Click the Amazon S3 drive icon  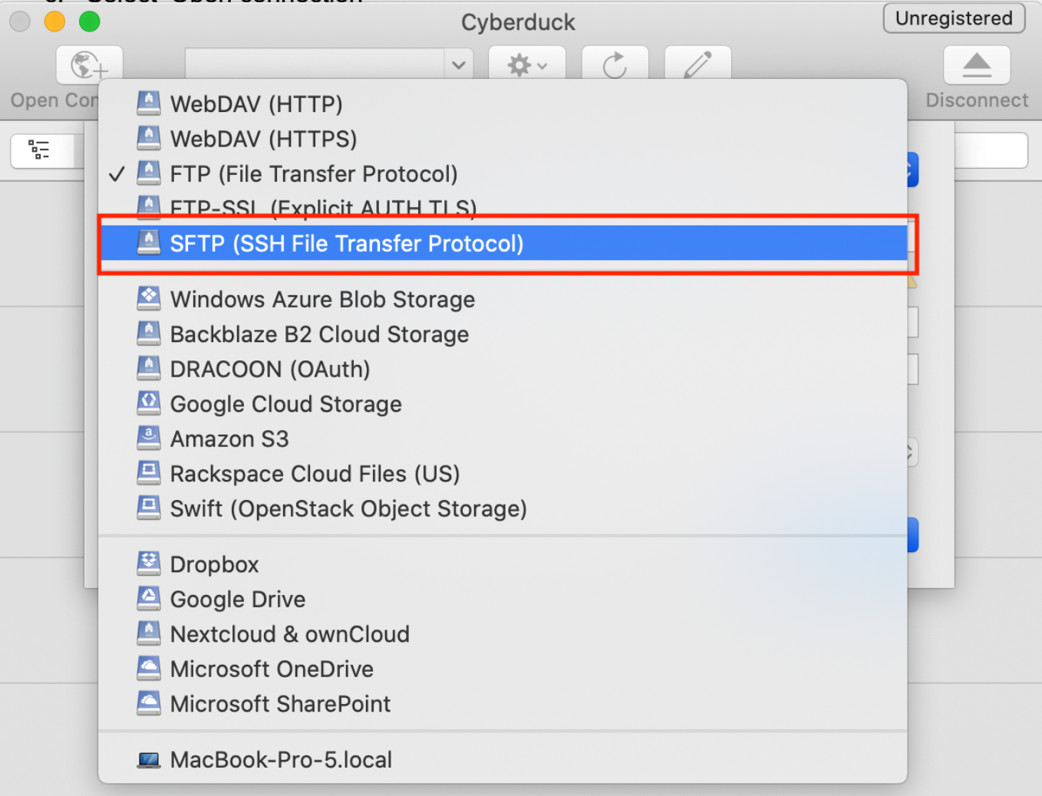tap(149, 439)
